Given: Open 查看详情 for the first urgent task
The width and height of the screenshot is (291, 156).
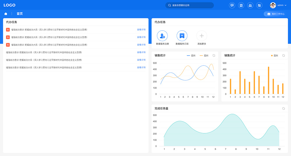Looking at the screenshot, I should click(x=141, y=30).
